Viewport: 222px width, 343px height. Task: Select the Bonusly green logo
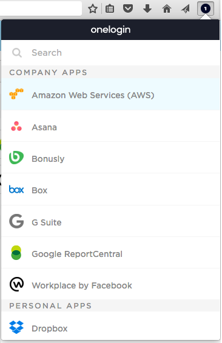pyautogui.click(x=16, y=158)
